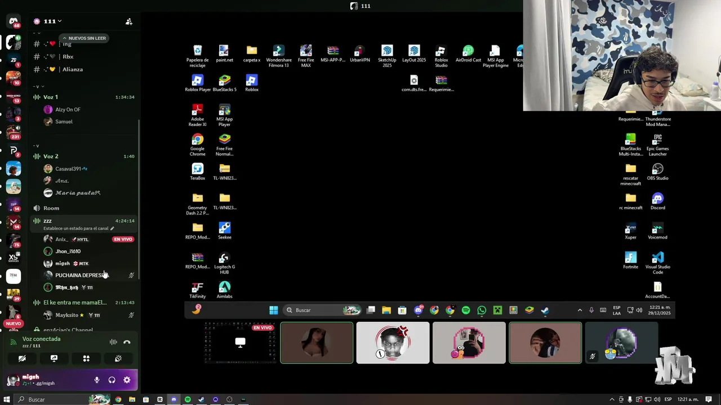Toggle deafen with the headphones icon

tap(112, 380)
